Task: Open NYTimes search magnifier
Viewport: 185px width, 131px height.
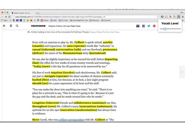Action: click(17, 26)
